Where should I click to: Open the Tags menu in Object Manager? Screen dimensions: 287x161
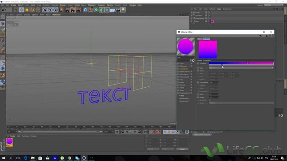coord(219,9)
